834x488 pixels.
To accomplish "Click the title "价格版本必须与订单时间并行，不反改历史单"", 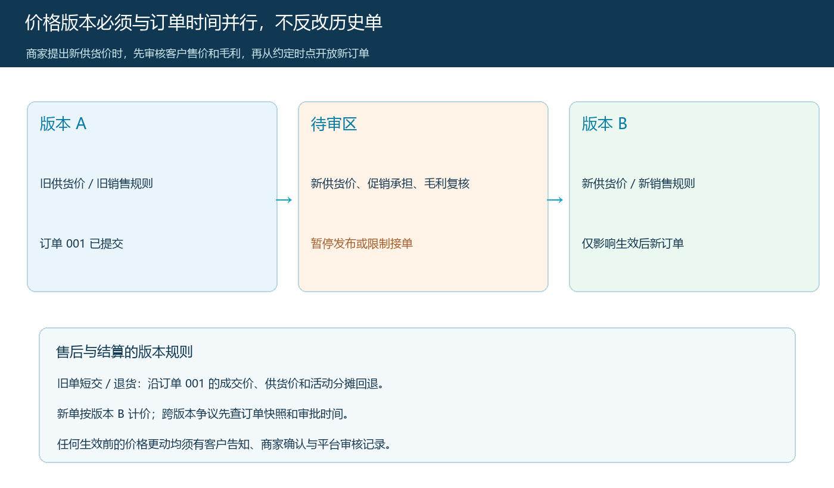I will (204, 23).
